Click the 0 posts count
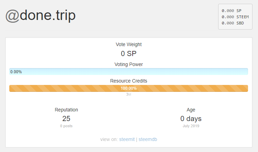This screenshot has width=258, height=152. coord(66,126)
